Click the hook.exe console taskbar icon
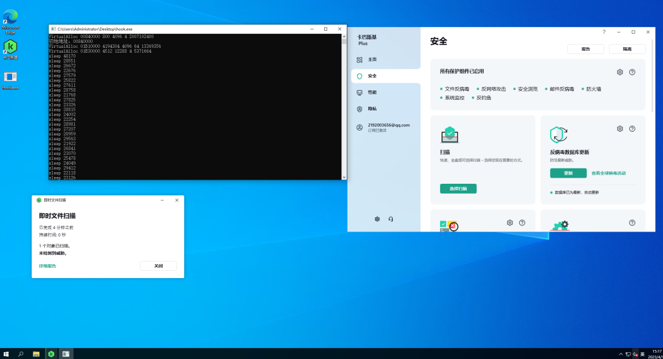 (66, 354)
